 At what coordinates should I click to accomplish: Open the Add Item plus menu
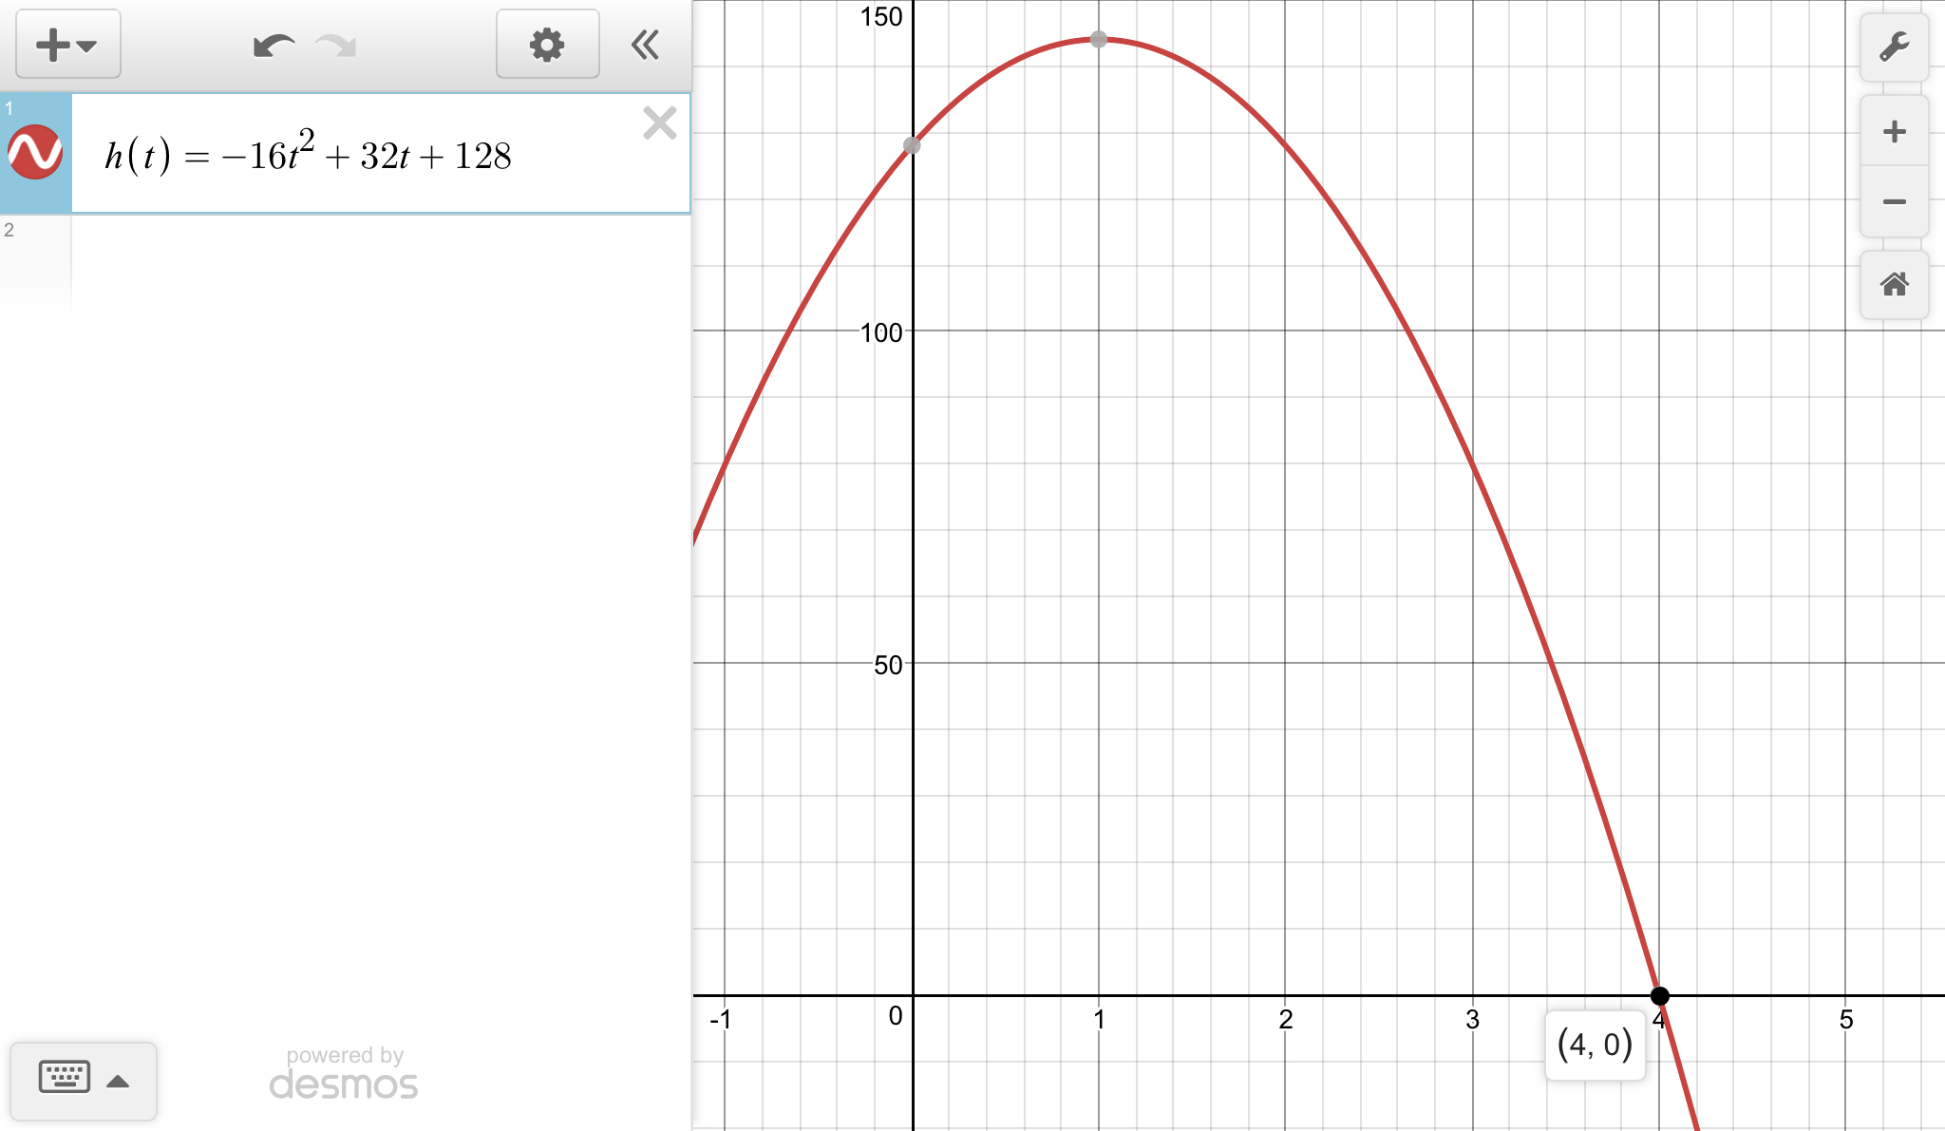point(66,45)
